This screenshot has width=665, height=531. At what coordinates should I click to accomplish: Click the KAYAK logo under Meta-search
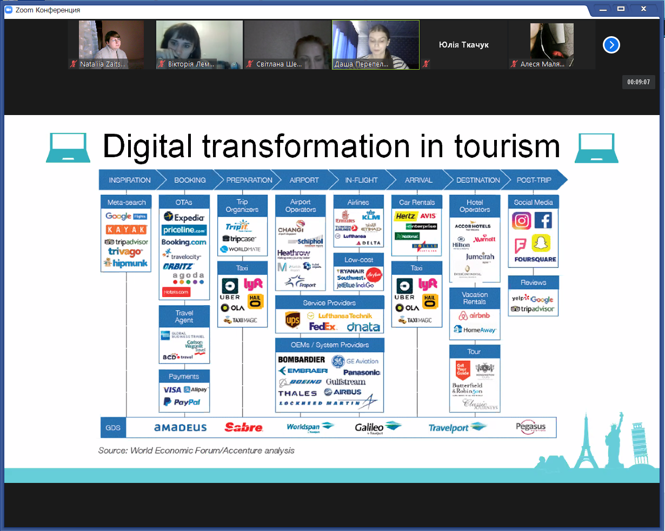127,230
